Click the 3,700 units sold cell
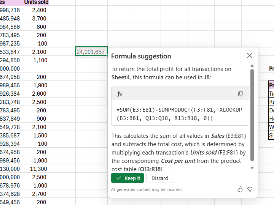Screen dimensions: 274x205 click(x=36, y=18)
